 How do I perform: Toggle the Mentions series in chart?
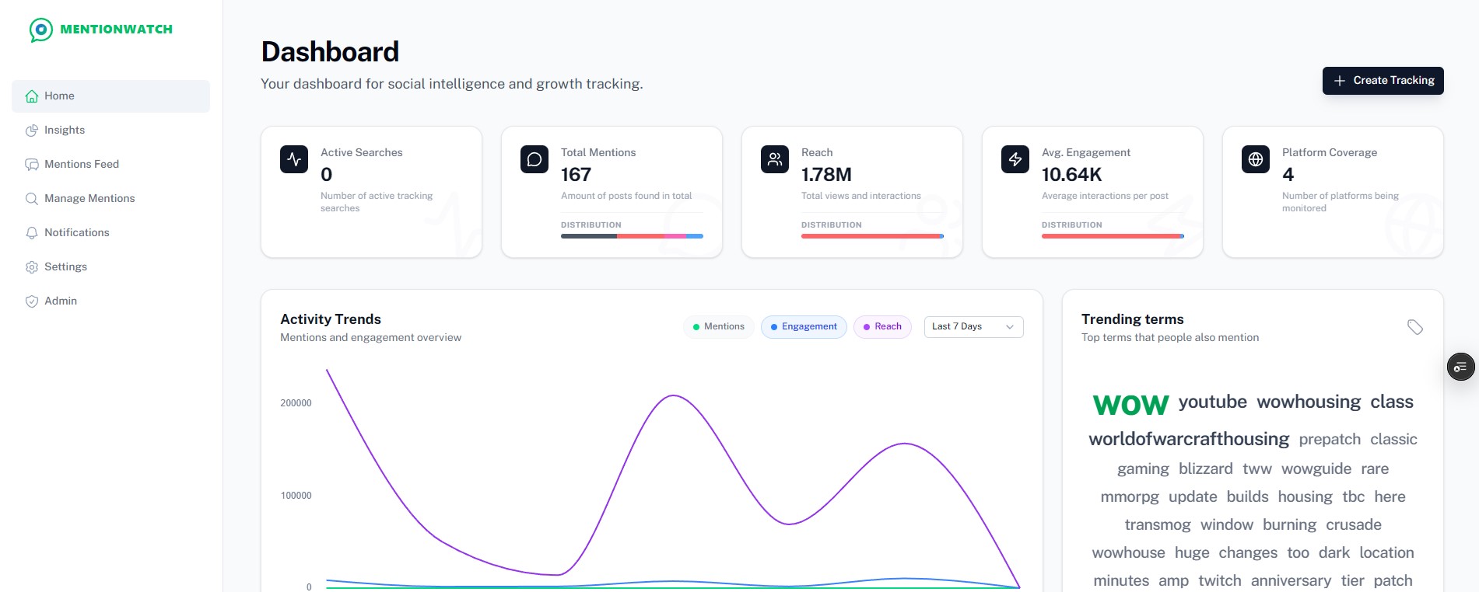tap(719, 327)
